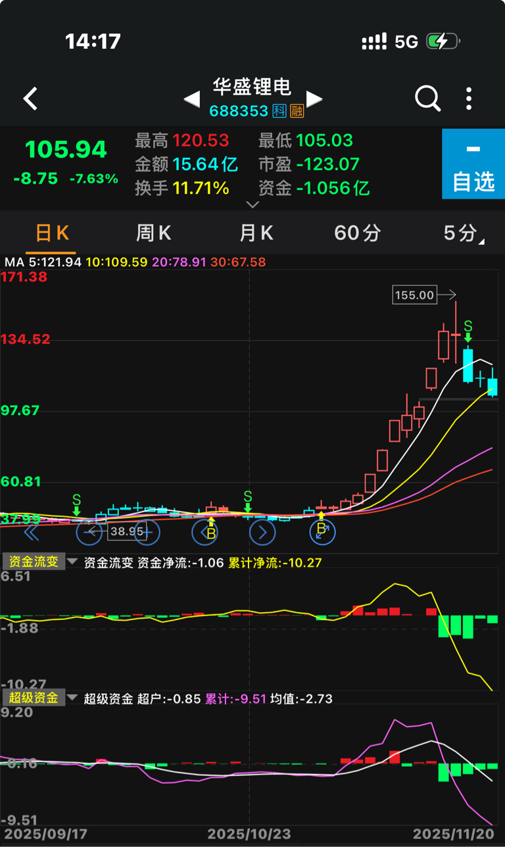Viewport: 505px width, 847px height.
Task: Open the 资金流变 indicator dropdown
Action: point(40,562)
